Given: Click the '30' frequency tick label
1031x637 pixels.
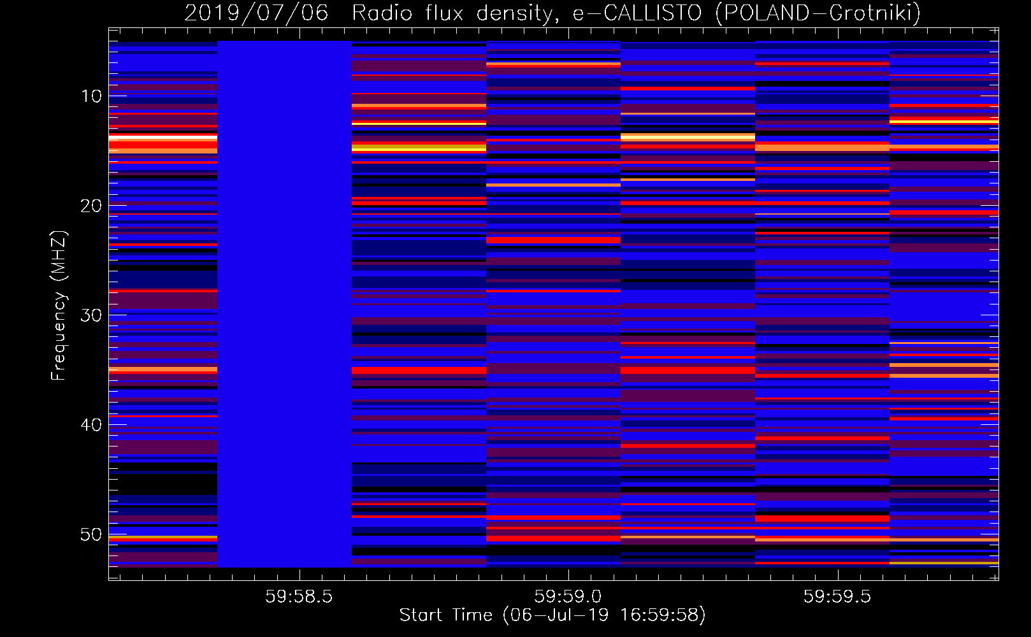Looking at the screenshot, I should tap(92, 315).
